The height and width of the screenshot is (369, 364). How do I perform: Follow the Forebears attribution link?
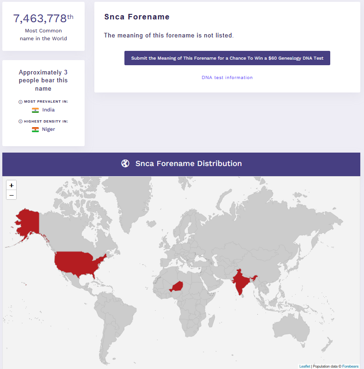point(350,366)
